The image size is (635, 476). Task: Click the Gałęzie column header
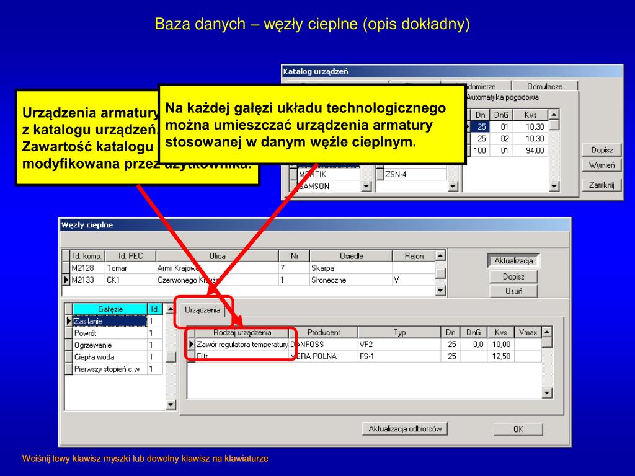pyautogui.click(x=110, y=309)
